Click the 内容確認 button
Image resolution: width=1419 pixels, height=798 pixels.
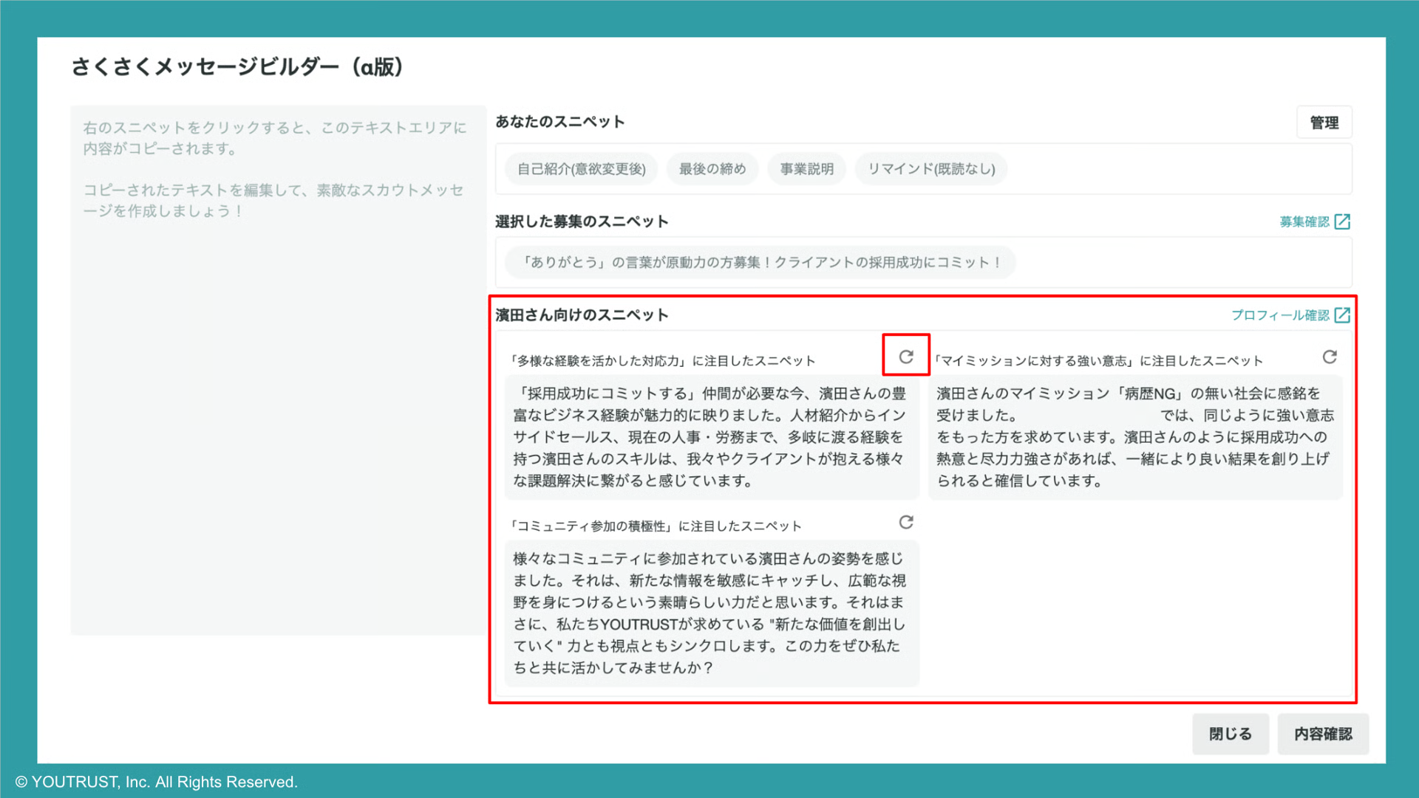[x=1323, y=734]
